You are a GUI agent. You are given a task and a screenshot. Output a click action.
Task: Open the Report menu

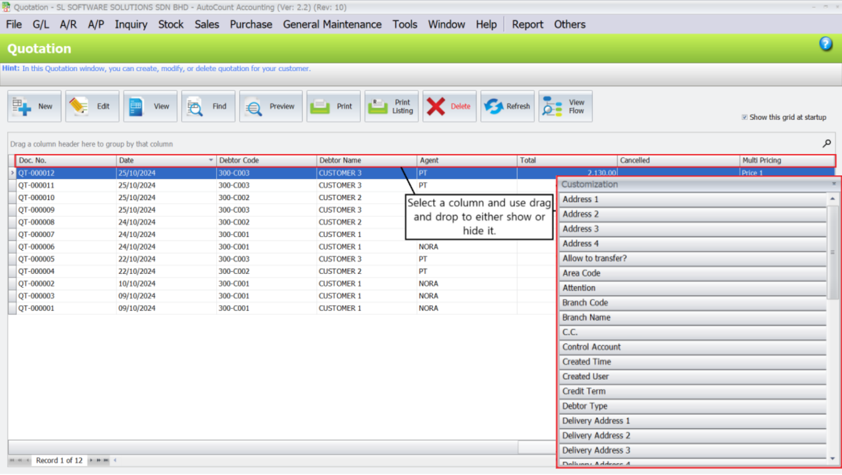pos(527,25)
